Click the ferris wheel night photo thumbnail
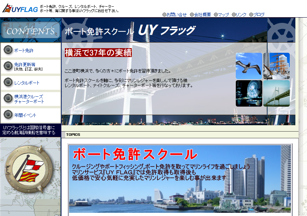307x216 pixels. [249, 94]
